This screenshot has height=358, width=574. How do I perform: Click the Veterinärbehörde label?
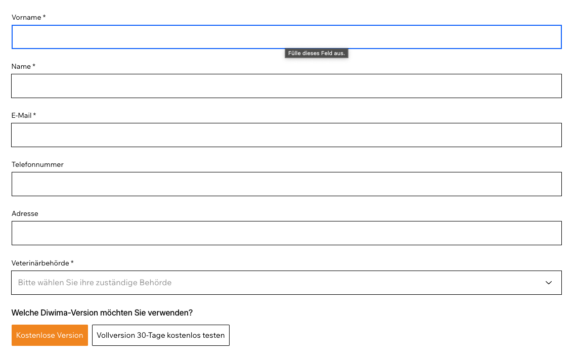(40, 263)
